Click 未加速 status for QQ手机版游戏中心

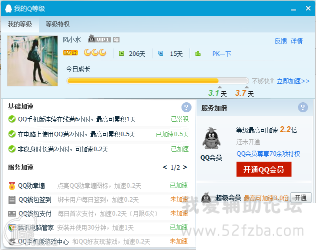point(179,241)
